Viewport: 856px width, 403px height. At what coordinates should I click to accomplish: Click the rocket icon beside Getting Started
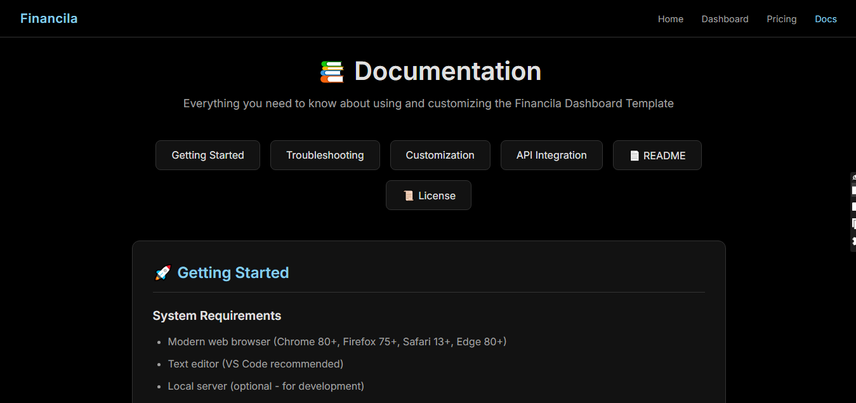pos(163,273)
